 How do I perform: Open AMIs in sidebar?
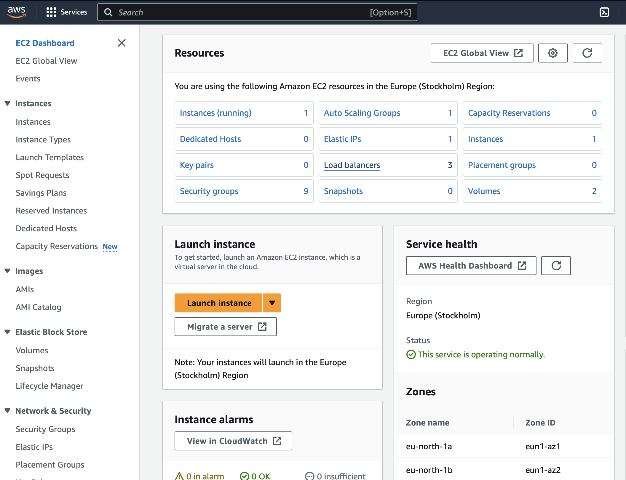click(x=25, y=289)
